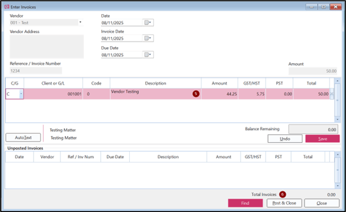Click the Undo button
346x212 pixels.
pos(285,139)
